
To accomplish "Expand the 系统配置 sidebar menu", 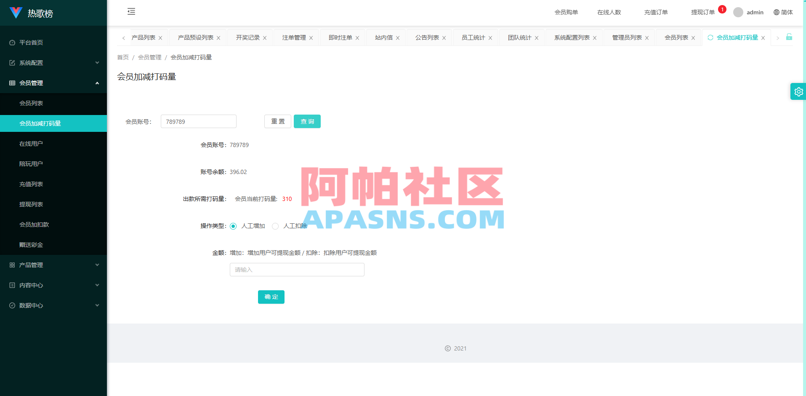I will click(53, 63).
